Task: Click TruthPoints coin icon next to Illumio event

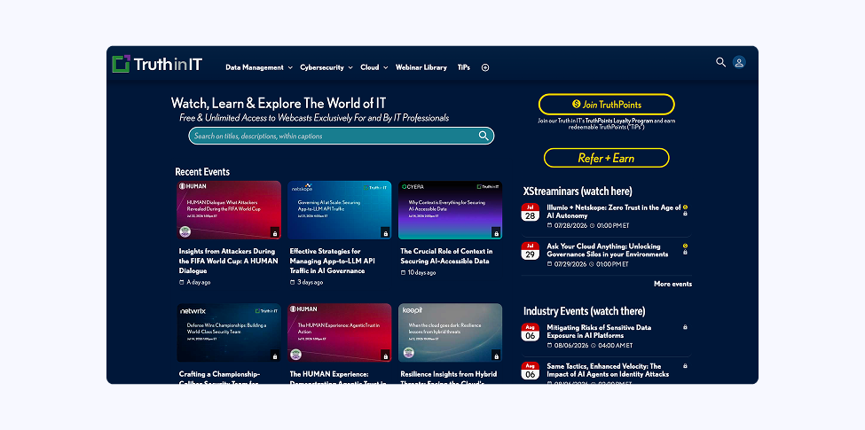Action: pos(685,207)
